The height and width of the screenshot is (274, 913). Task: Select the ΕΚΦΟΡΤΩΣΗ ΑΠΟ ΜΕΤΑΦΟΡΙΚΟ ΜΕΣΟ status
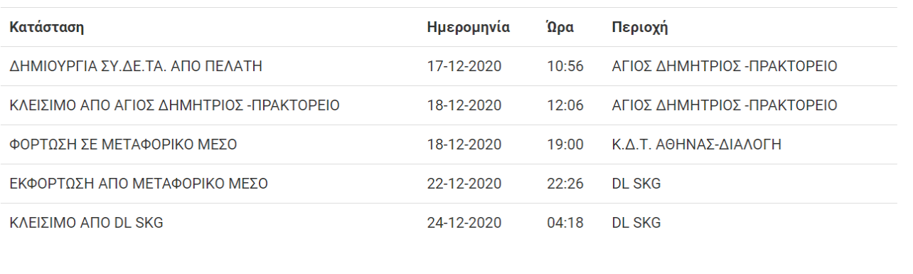tap(139, 184)
